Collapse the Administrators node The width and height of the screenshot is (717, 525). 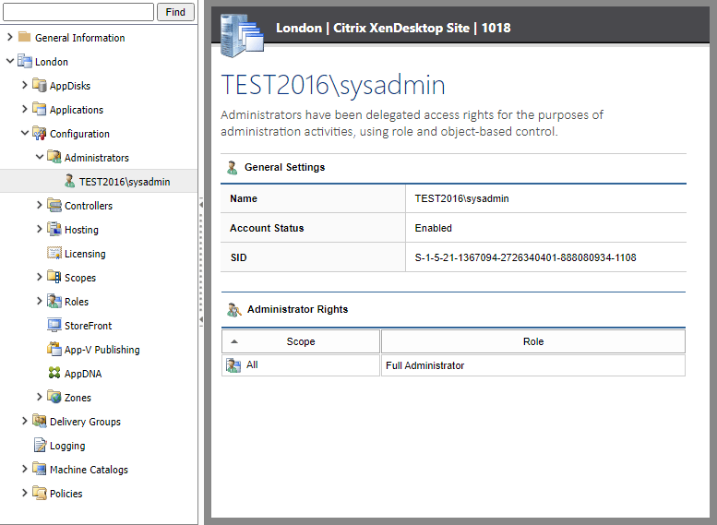(x=40, y=157)
